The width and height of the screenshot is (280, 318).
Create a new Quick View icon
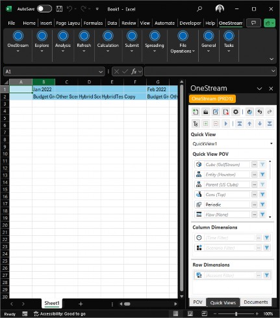click(x=196, y=112)
